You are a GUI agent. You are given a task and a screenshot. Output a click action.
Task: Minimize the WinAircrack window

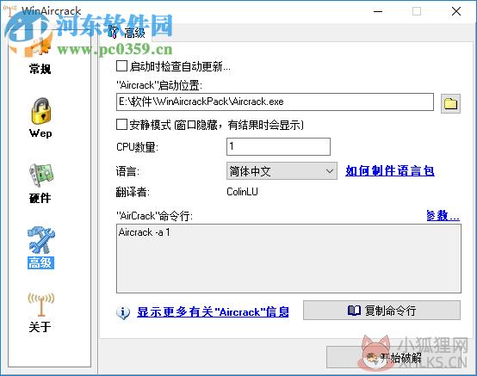coord(378,11)
